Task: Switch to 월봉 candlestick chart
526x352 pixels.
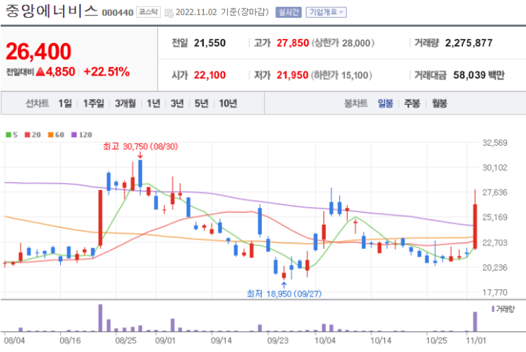Action: [439, 103]
